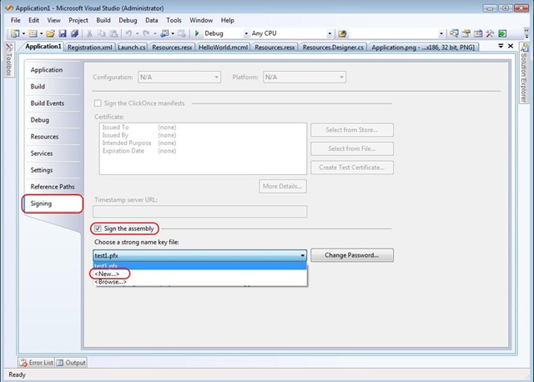The height and width of the screenshot is (382, 534).
Task: Click the Find in Files folder icon
Action: tap(342, 33)
